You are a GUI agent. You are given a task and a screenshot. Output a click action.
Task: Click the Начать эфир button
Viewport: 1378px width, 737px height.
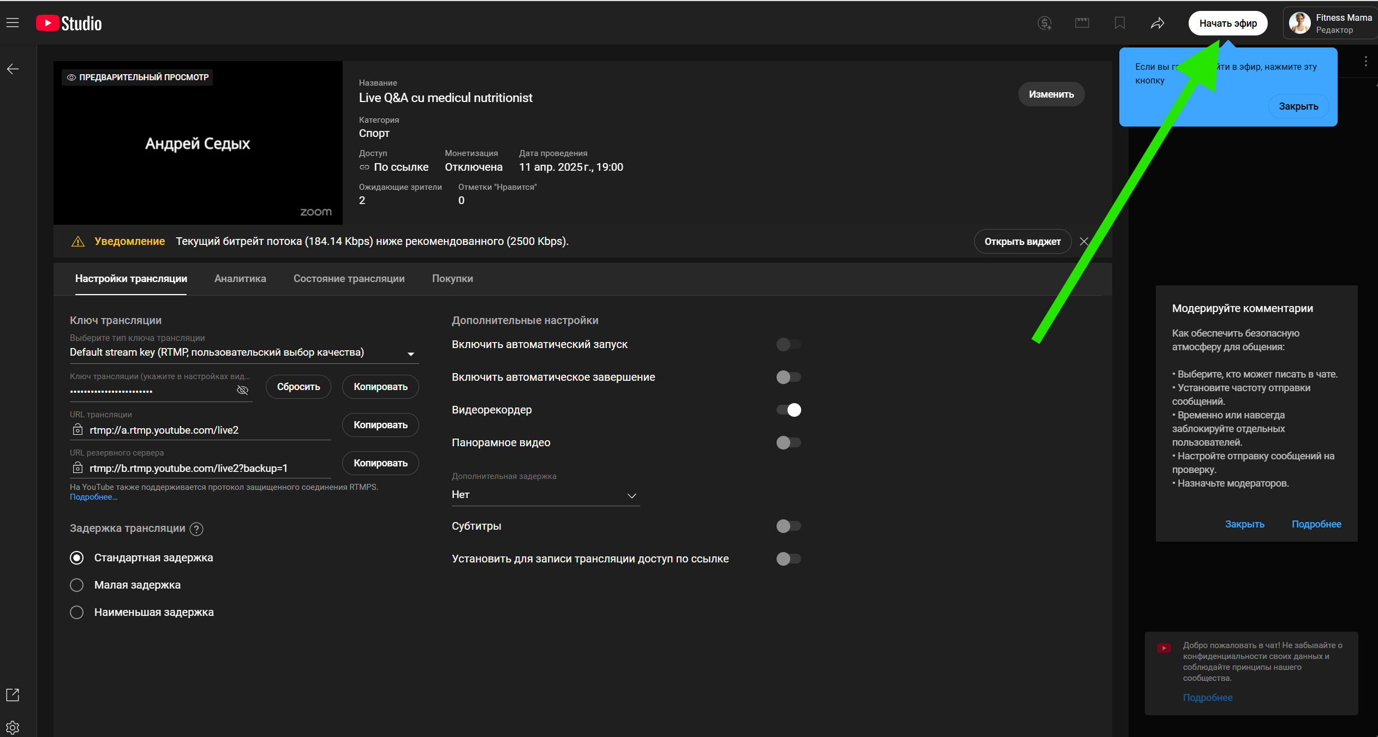(1228, 23)
